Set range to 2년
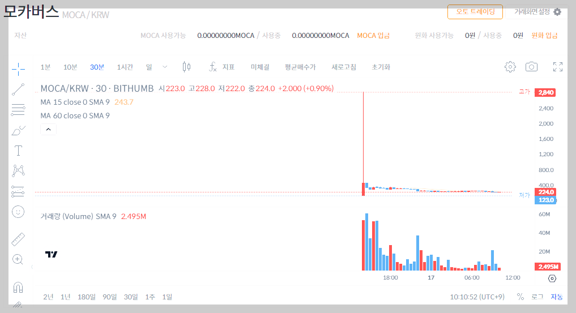This screenshot has height=313, width=576. pyautogui.click(x=48, y=297)
